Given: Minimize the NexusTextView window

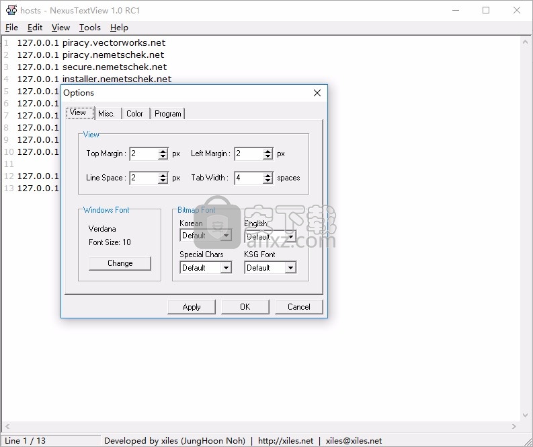Looking at the screenshot, I should click(x=456, y=10).
